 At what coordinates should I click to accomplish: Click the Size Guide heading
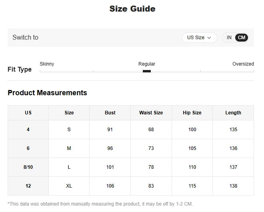click(x=132, y=9)
